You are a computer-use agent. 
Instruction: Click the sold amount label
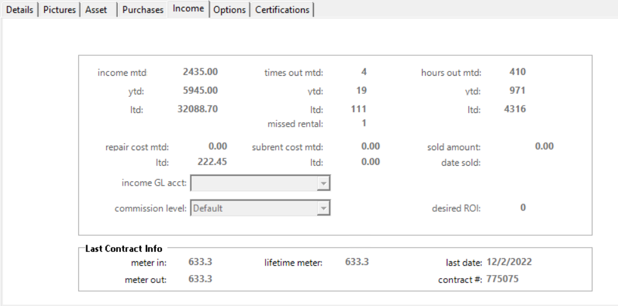(454, 147)
